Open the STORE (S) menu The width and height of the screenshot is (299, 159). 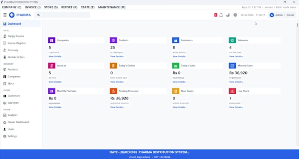click(51, 7)
